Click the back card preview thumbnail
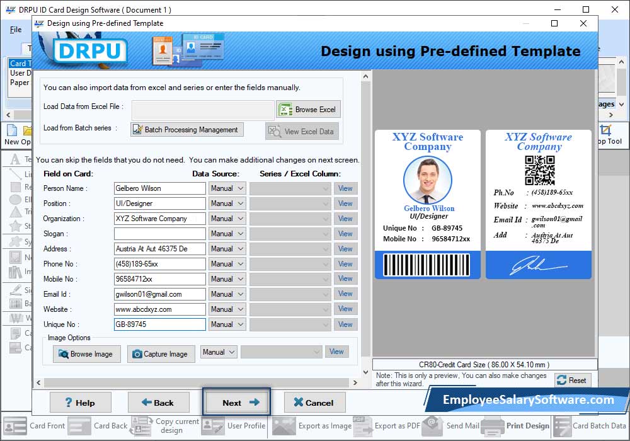The height and width of the screenshot is (441, 630). pyautogui.click(x=539, y=204)
